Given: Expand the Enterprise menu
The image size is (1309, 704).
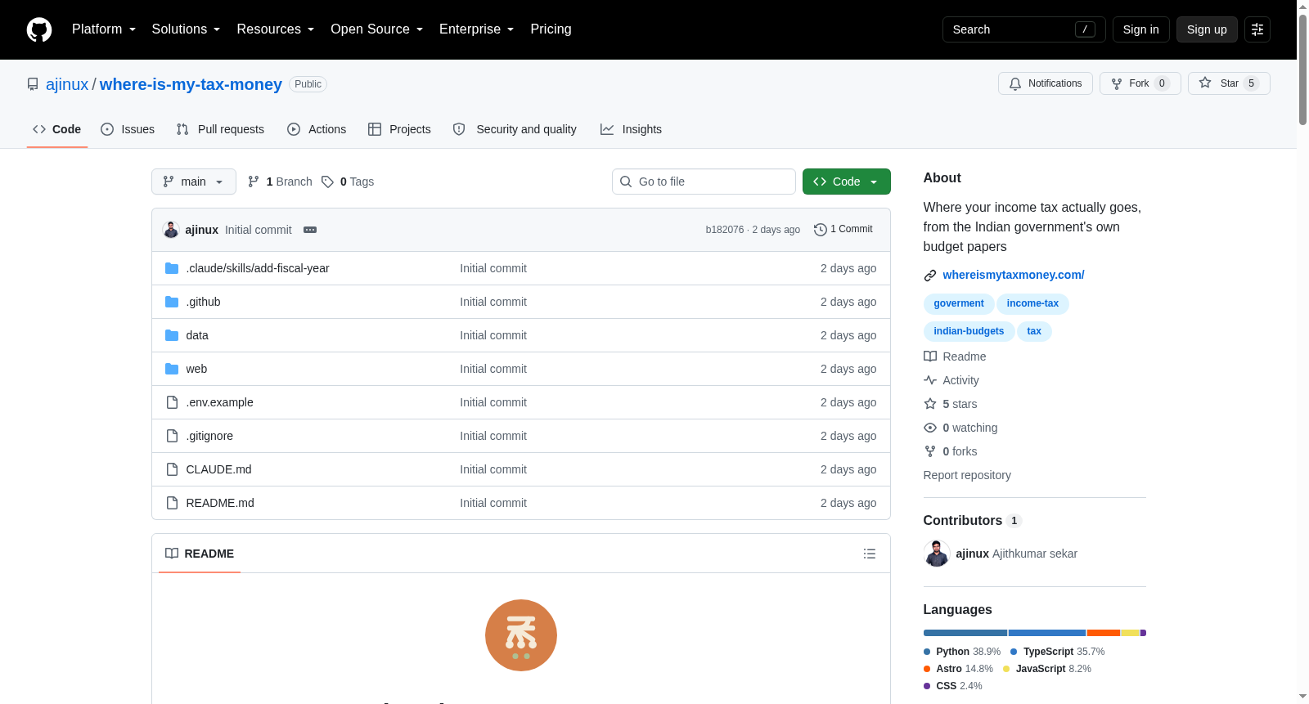Looking at the screenshot, I should [x=476, y=29].
